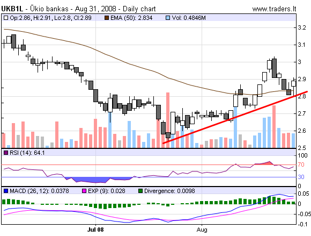This screenshot has height=236, width=311.
Task: Click the magenta EXP (9) legend swatch
Action: [x=84, y=191]
